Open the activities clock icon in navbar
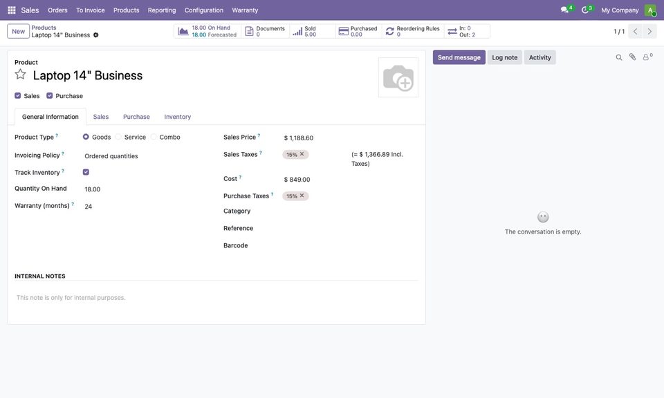The height and width of the screenshot is (398, 664). pyautogui.click(x=587, y=10)
